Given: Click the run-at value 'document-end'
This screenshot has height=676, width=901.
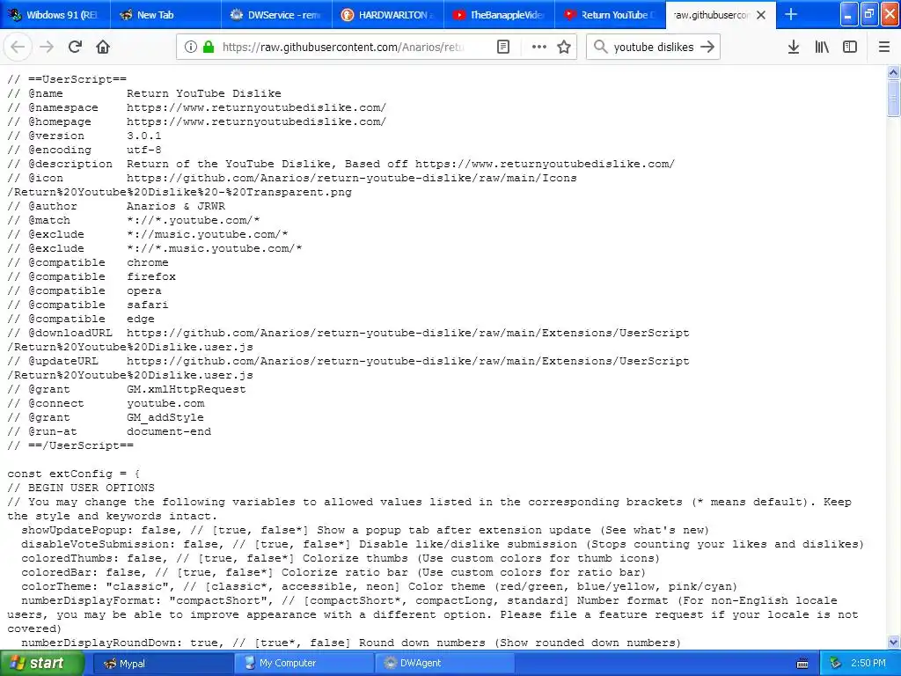Looking at the screenshot, I should (169, 431).
